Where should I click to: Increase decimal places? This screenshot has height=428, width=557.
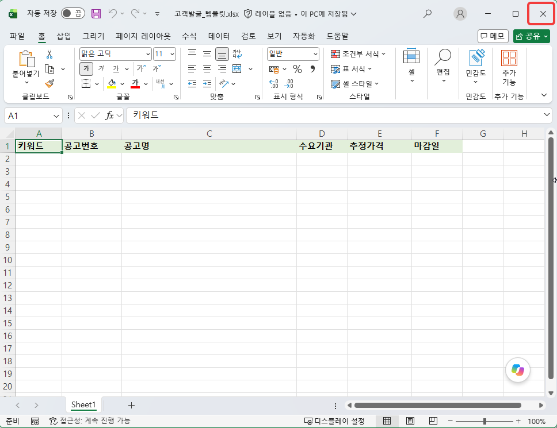274,84
